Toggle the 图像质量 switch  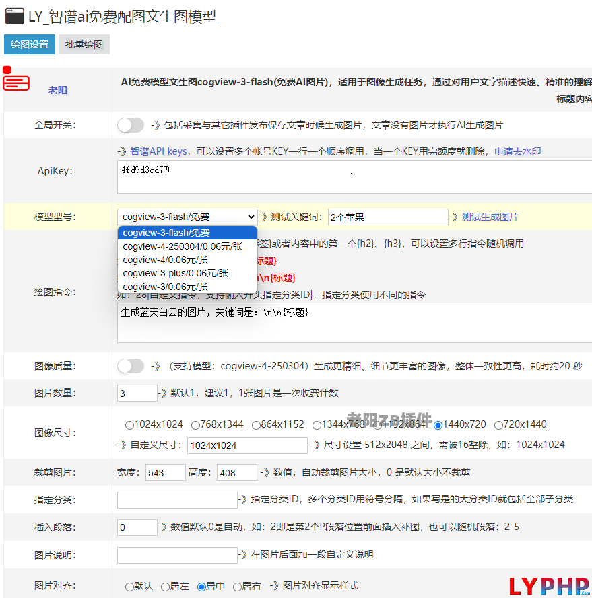point(131,366)
